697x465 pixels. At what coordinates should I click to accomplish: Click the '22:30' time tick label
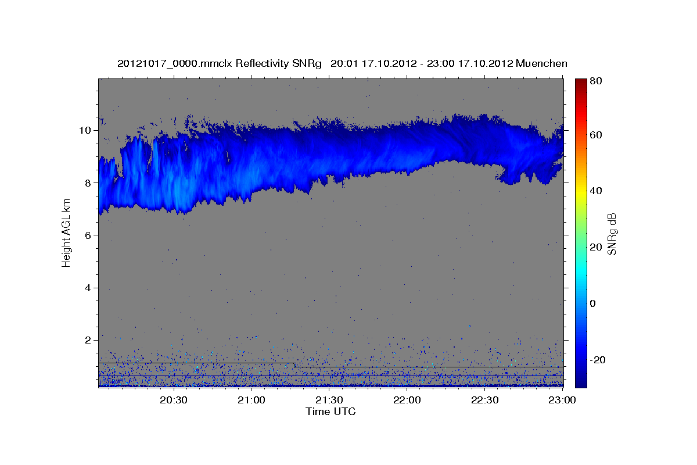click(x=484, y=400)
